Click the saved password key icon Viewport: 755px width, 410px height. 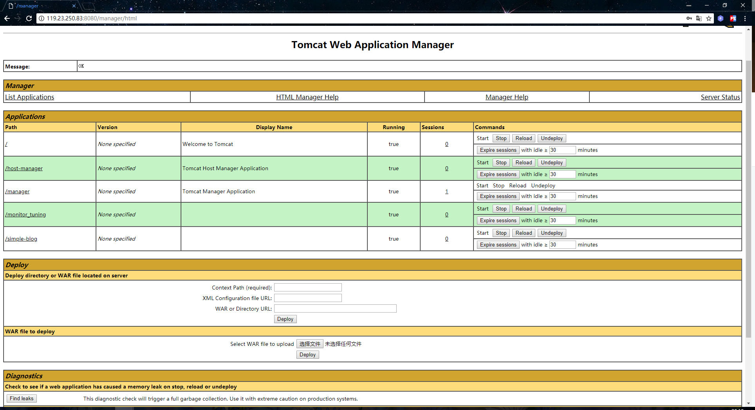(x=689, y=18)
